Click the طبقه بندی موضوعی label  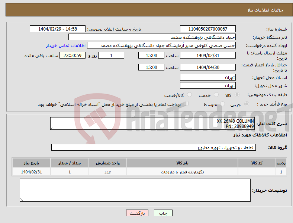[267, 95]
